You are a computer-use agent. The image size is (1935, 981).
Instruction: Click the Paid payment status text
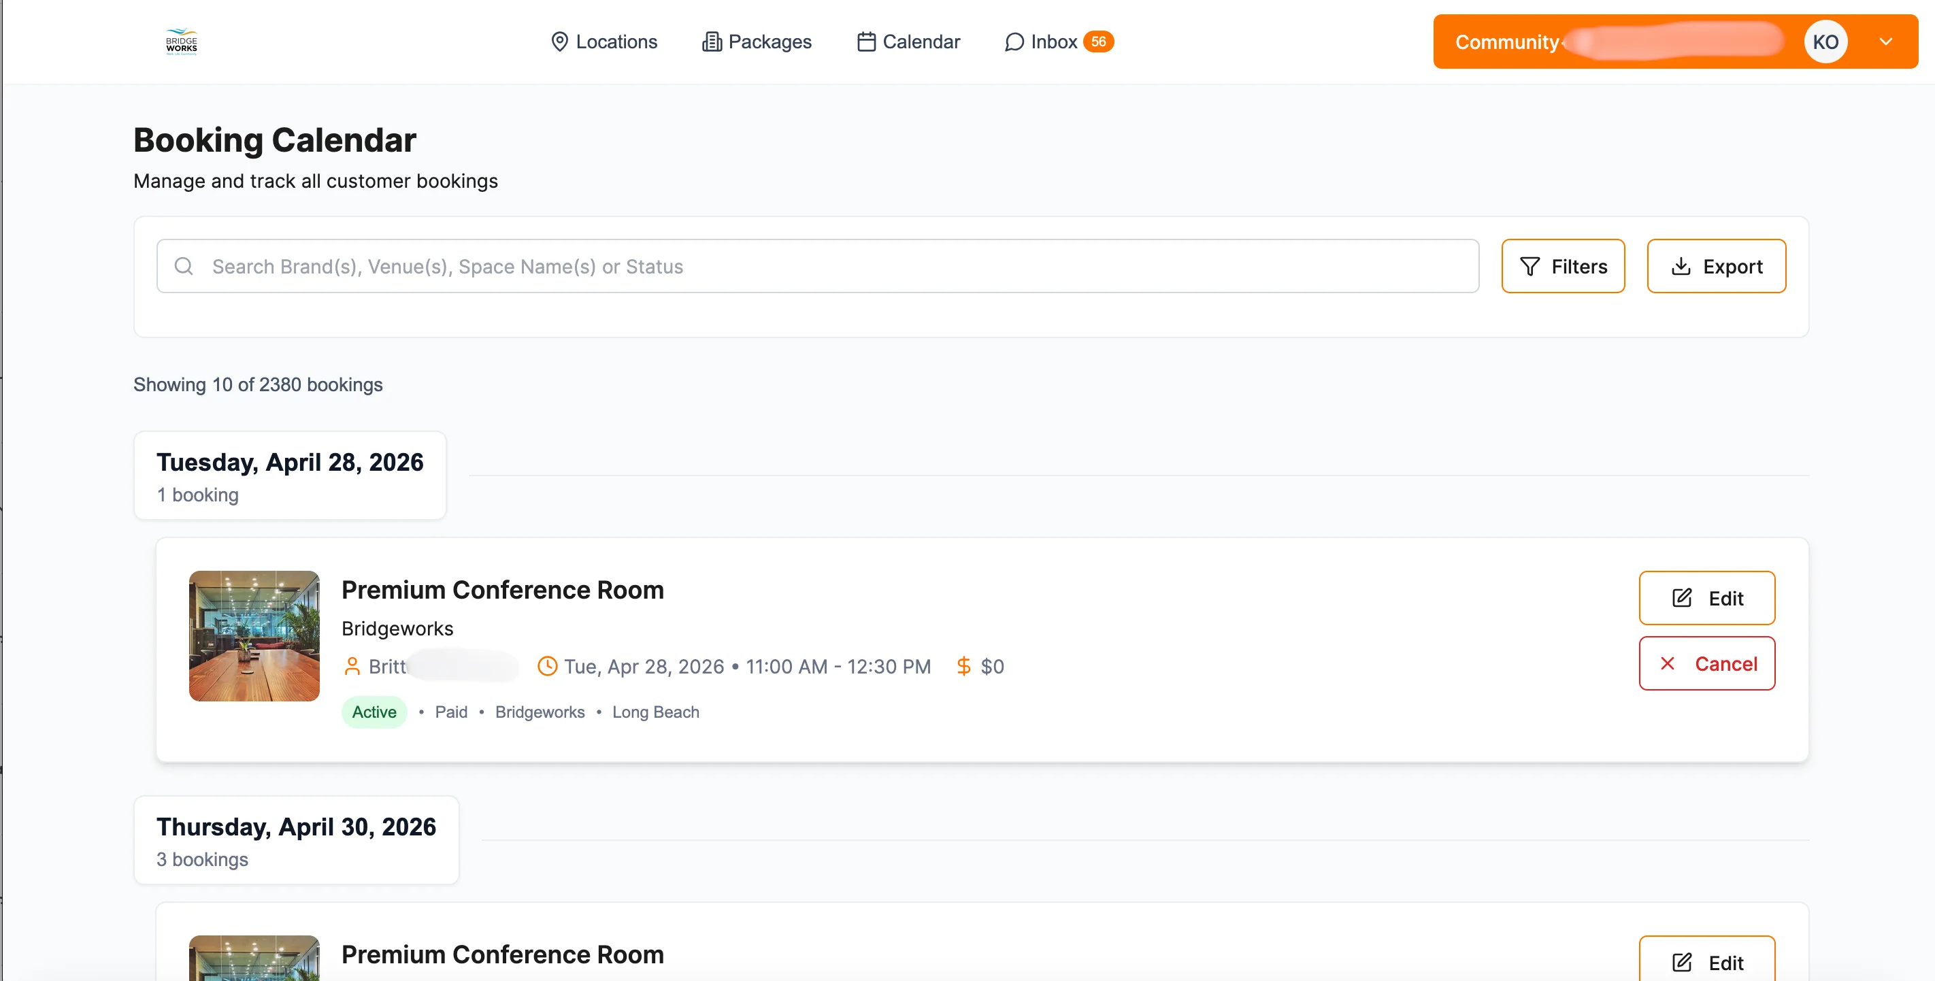450,713
